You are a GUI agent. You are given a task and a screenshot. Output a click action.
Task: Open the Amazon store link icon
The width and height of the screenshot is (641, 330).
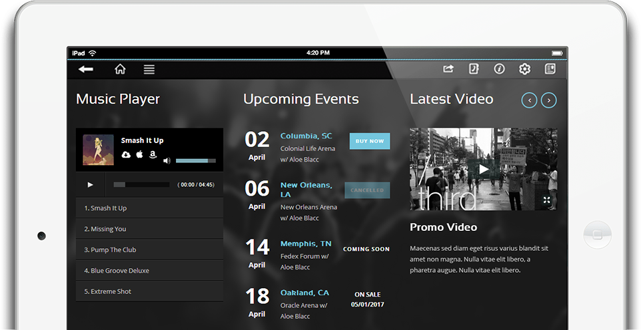point(153,154)
